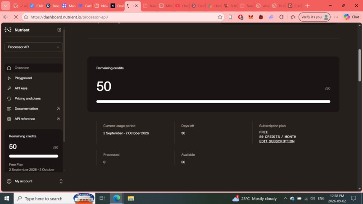Viewport: 363px width, 204px height.
Task: Click the Overview home icon
Action: [9, 68]
